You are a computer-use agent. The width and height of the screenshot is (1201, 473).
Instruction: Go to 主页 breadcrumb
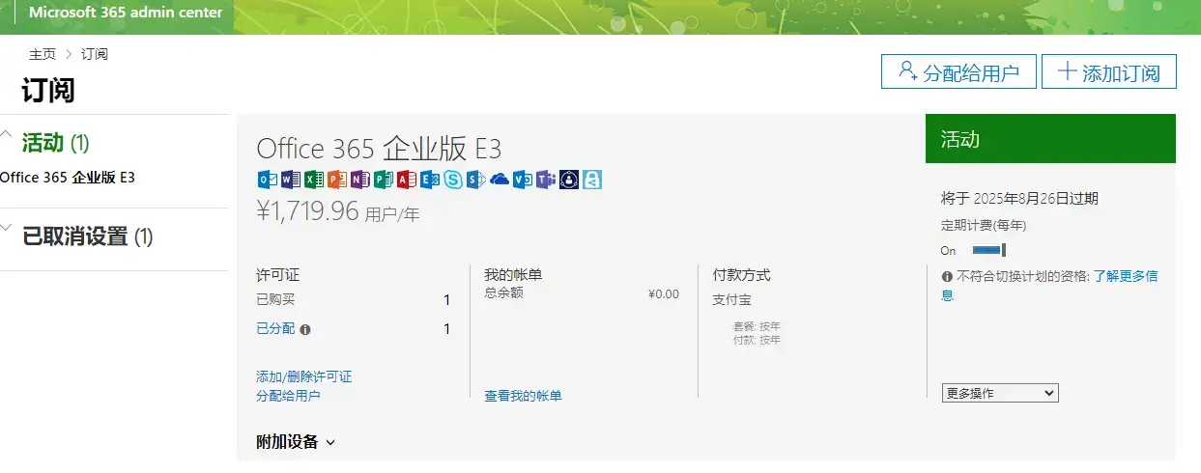tap(43, 54)
